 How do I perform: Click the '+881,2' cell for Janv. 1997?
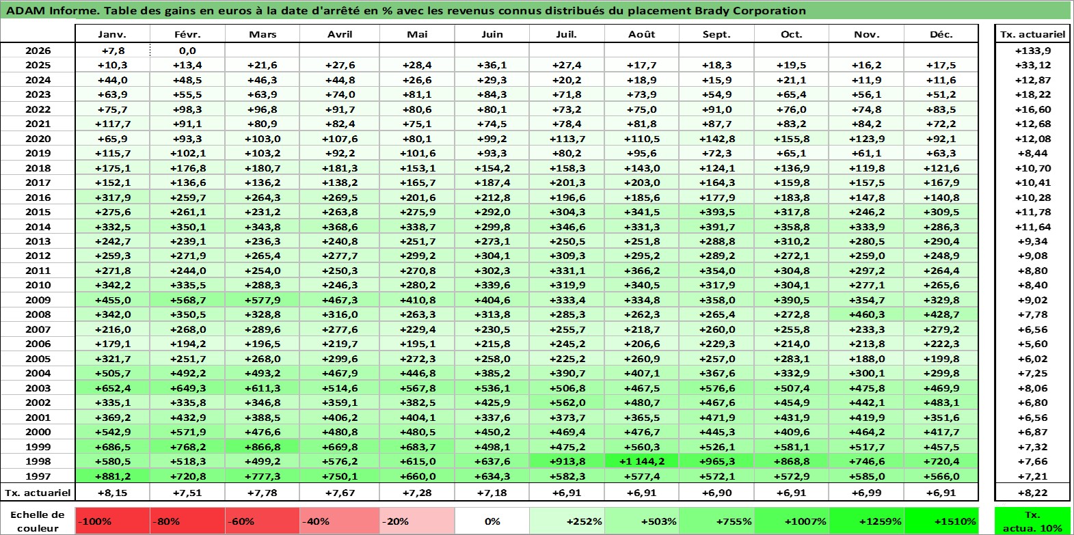[x=112, y=476]
